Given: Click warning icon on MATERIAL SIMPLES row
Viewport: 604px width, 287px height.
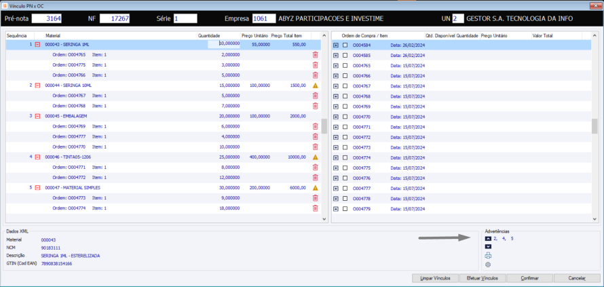Looking at the screenshot, I should coord(315,188).
